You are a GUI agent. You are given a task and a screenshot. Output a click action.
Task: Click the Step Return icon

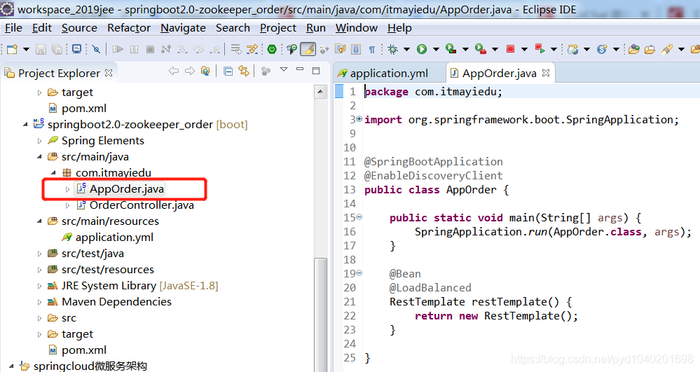point(215,49)
